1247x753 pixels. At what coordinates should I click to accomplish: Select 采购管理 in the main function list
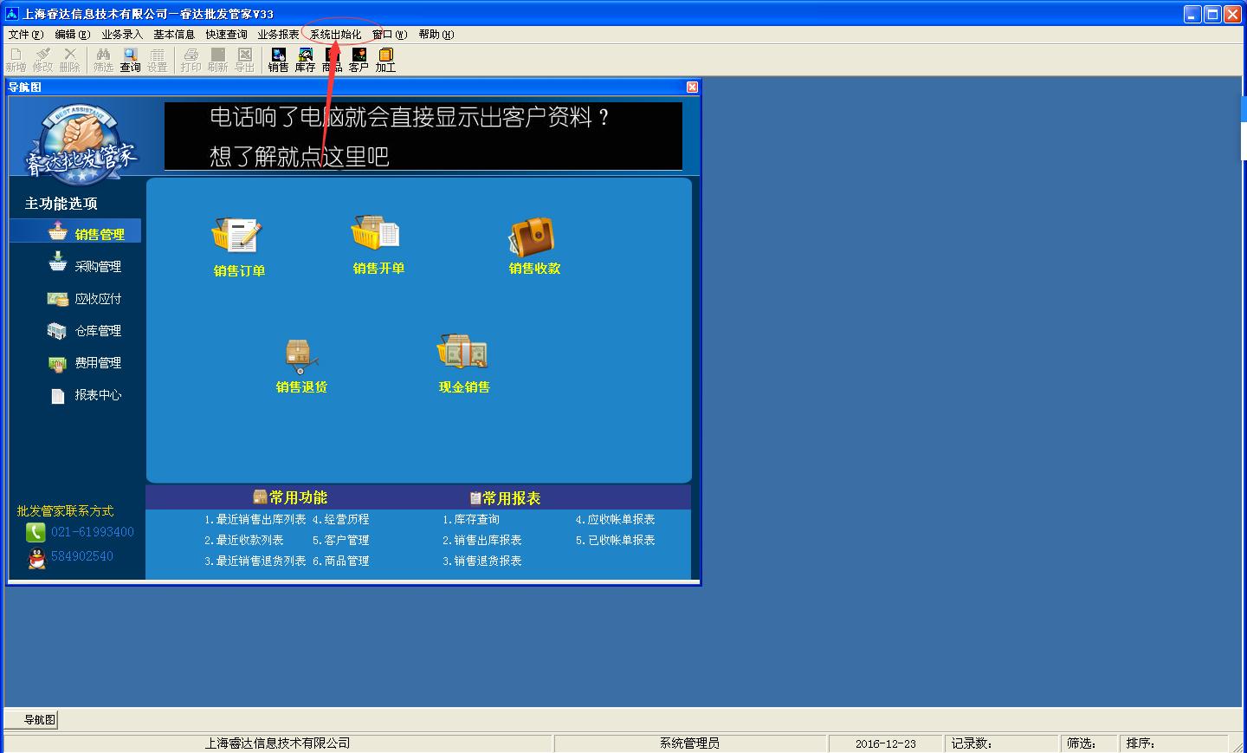click(85, 263)
